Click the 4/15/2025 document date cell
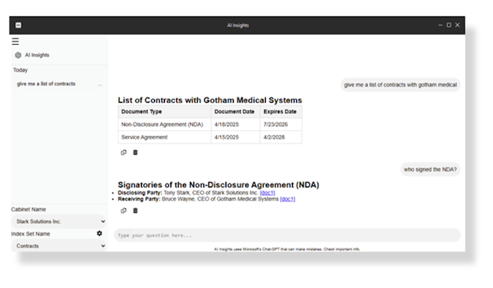The height and width of the screenshot is (288, 493). [235, 137]
